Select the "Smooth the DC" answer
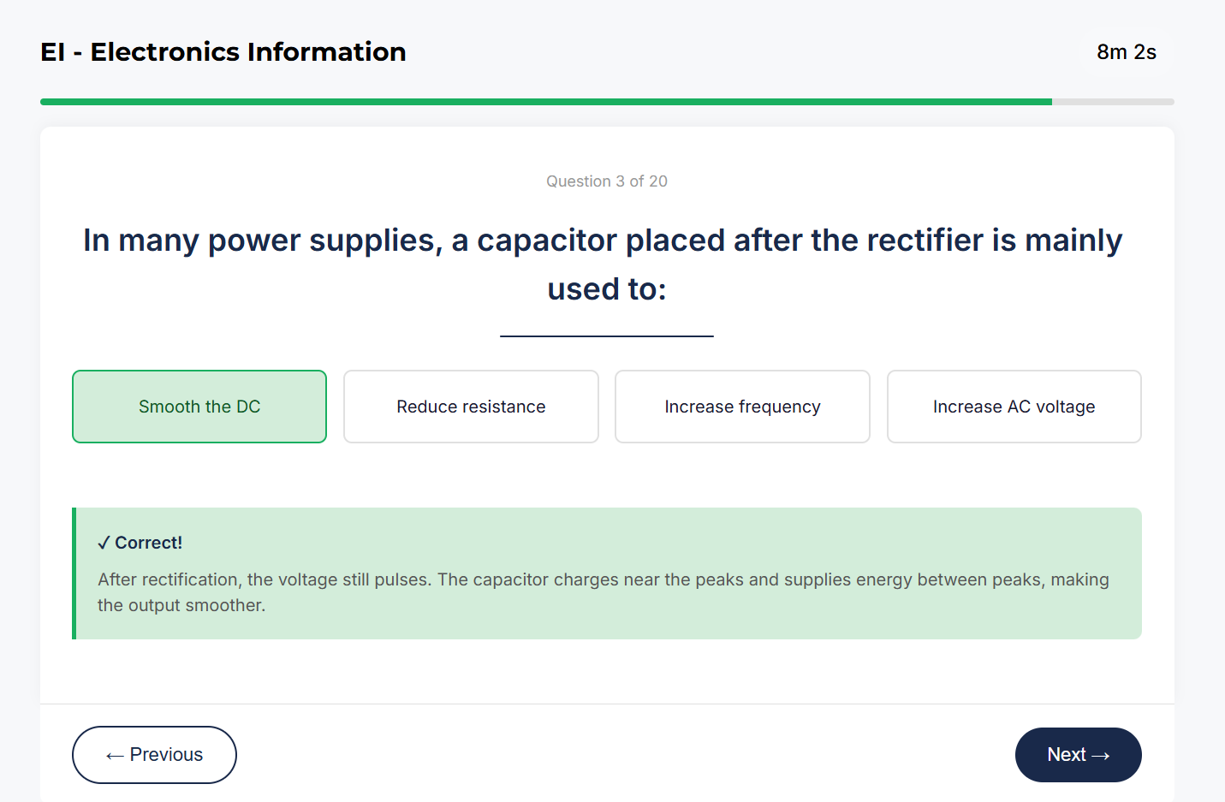1225x802 pixels. [x=199, y=407]
